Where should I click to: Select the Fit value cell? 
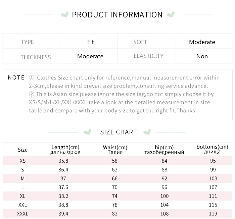[90, 42]
